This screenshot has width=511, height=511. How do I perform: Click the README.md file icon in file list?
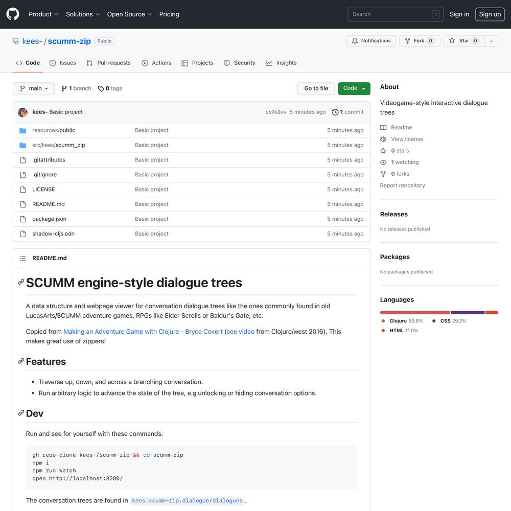23,204
